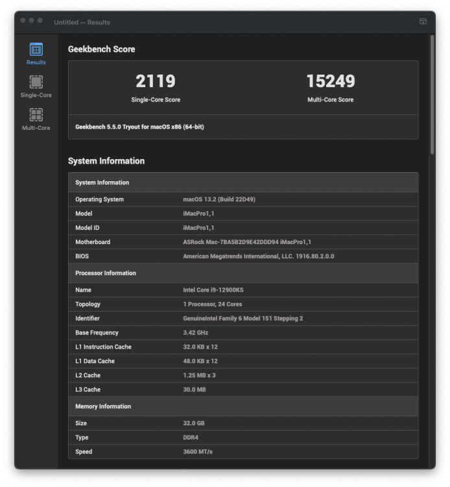
Task: Click the 'Identifier' row label
Action: 88,318
